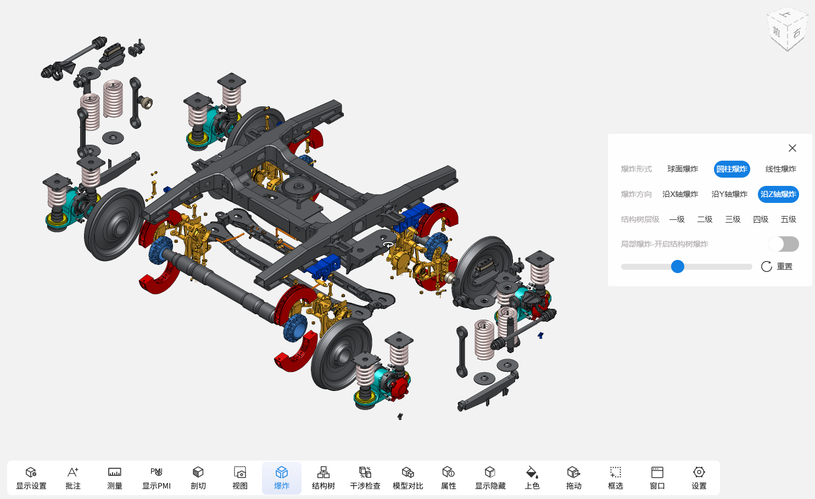This screenshot has height=499, width=815.
Task: Open the 剖切 section cut tool
Action: [198, 478]
